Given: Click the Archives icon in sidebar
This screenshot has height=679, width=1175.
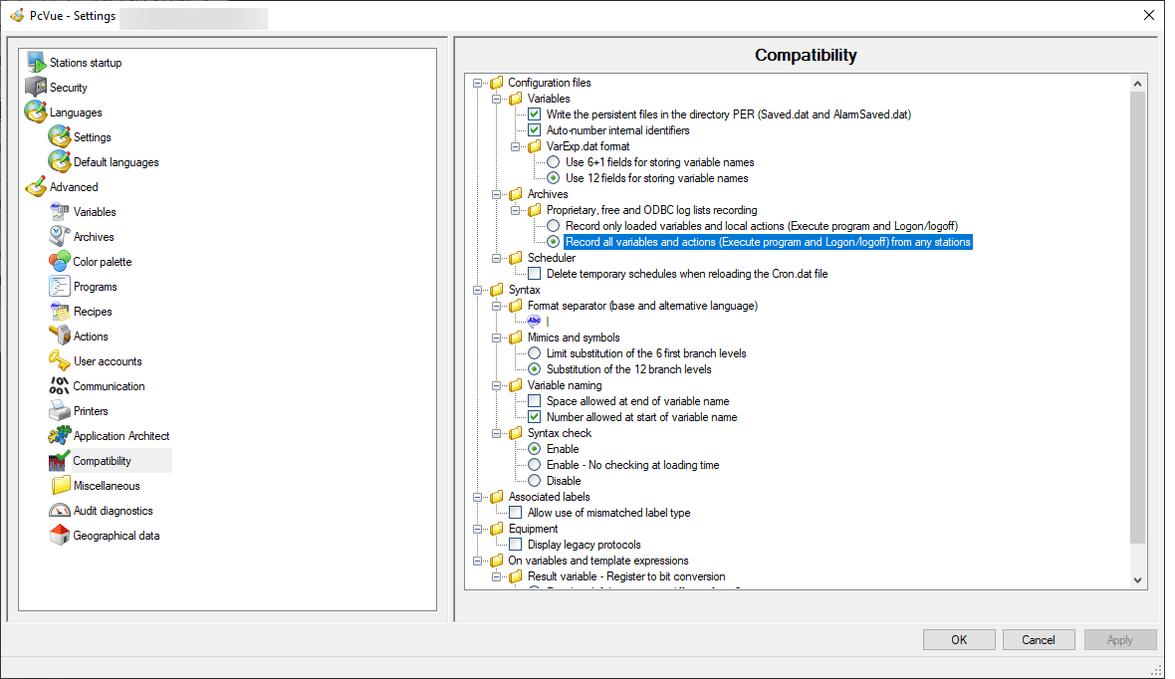Looking at the screenshot, I should pyautogui.click(x=59, y=236).
